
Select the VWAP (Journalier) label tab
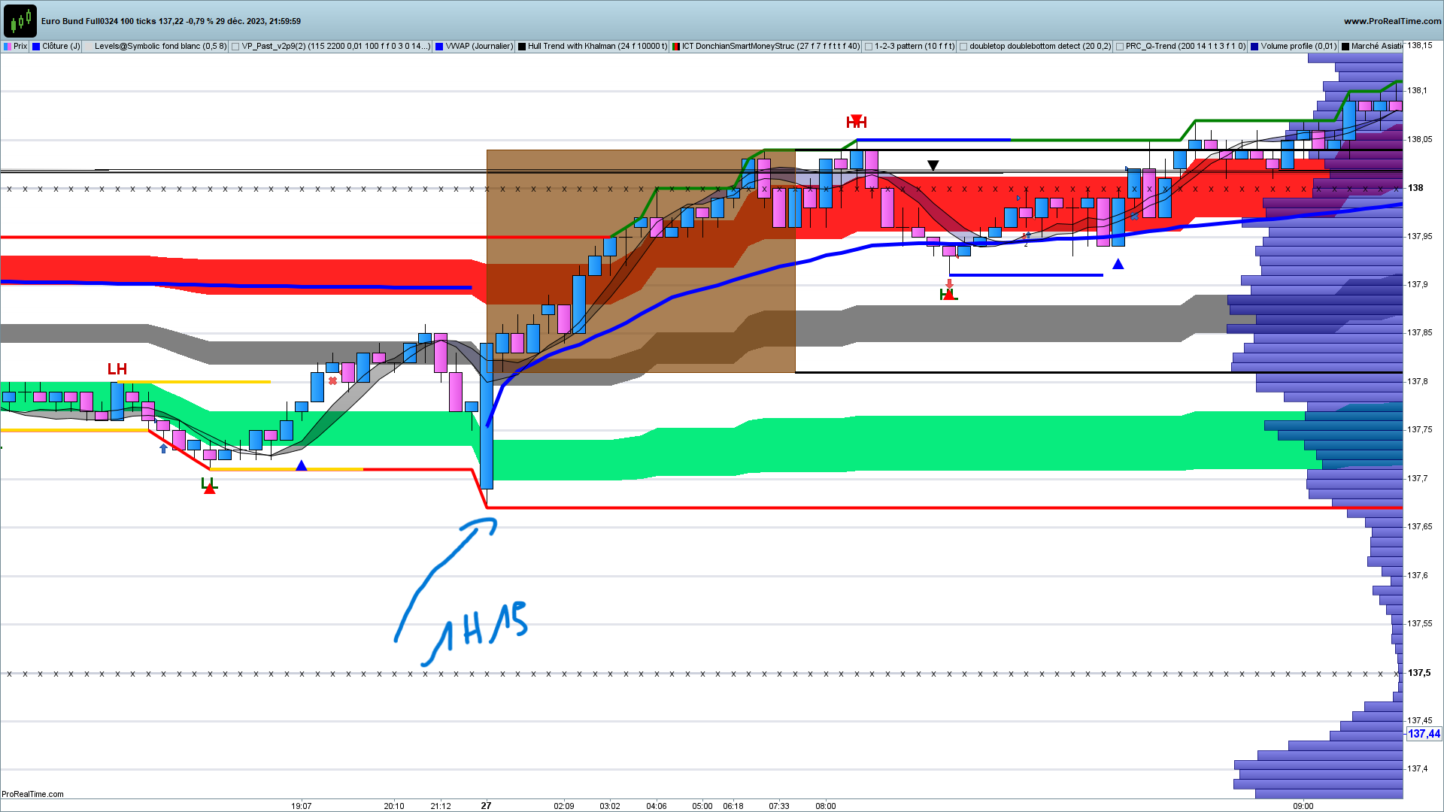(479, 47)
